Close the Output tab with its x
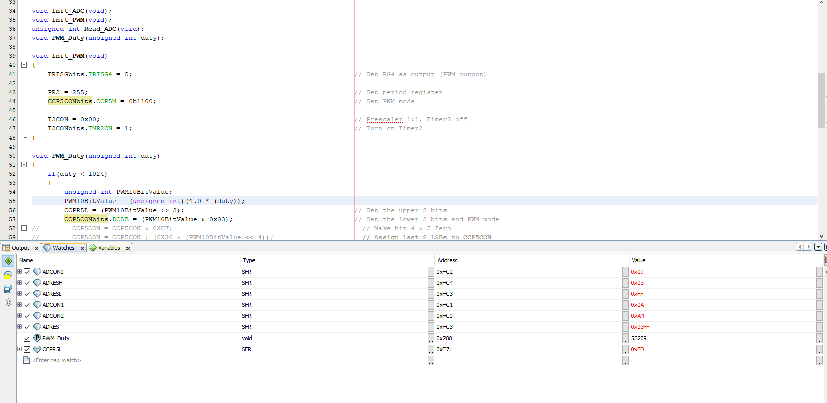This screenshot has width=827, height=403. (37, 248)
